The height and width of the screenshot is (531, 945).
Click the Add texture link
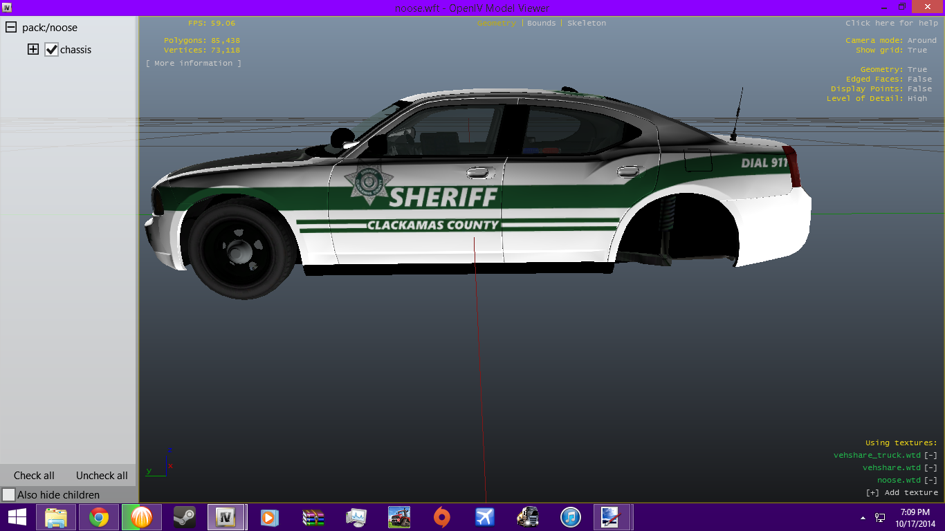(901, 492)
